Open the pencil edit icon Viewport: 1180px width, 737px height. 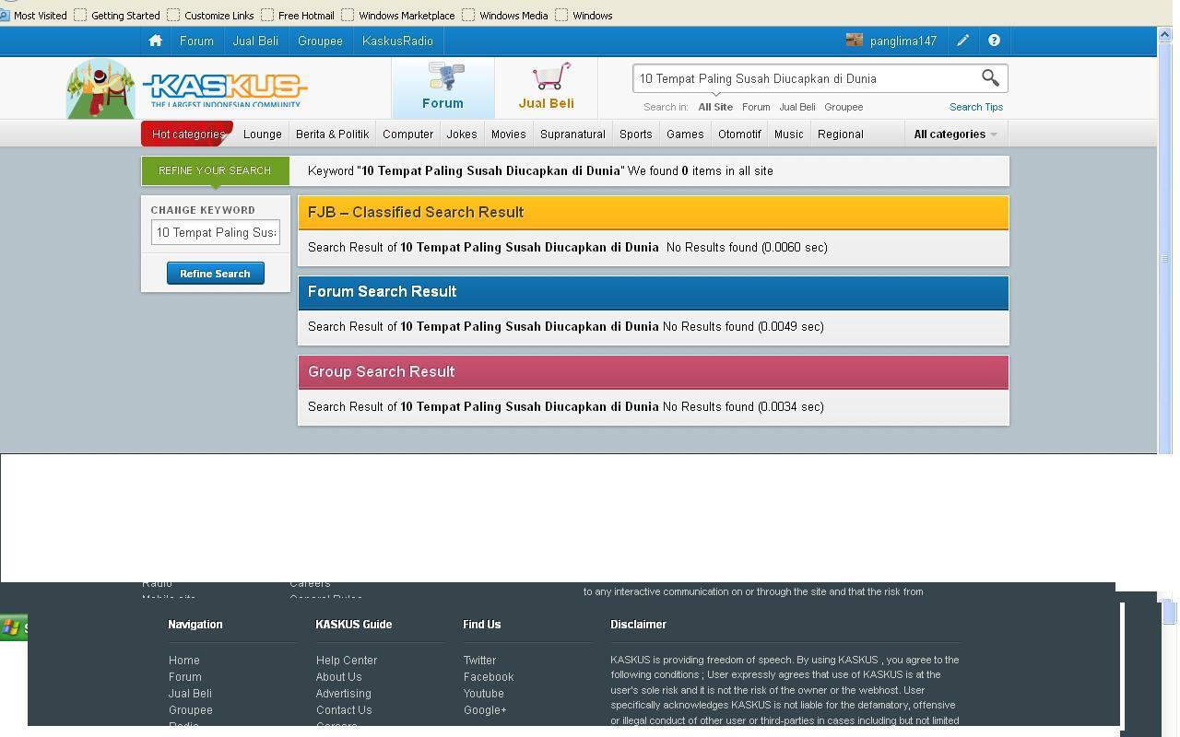click(962, 41)
